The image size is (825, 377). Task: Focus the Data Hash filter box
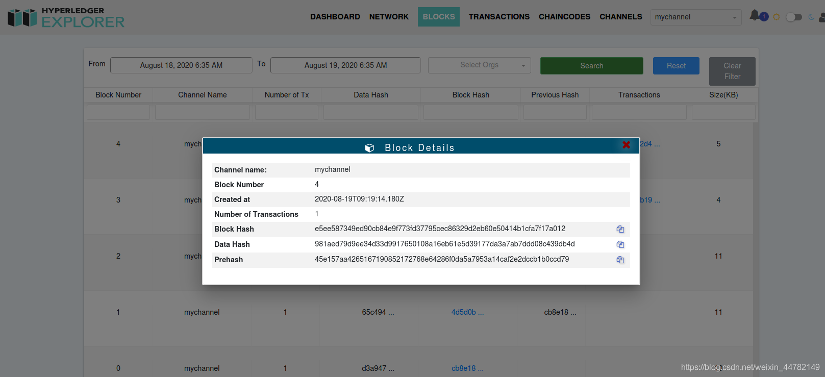click(371, 112)
